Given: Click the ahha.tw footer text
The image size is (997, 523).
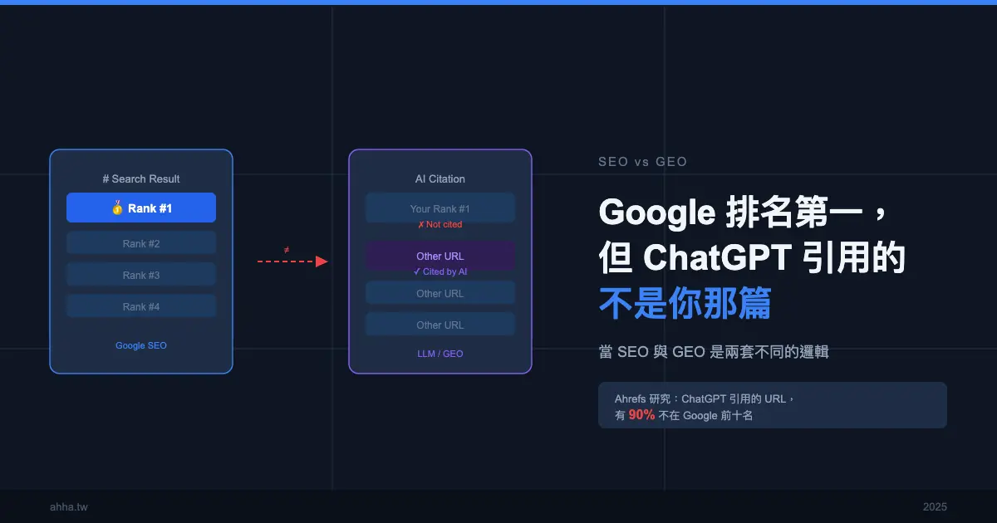Looking at the screenshot, I should point(68,506).
